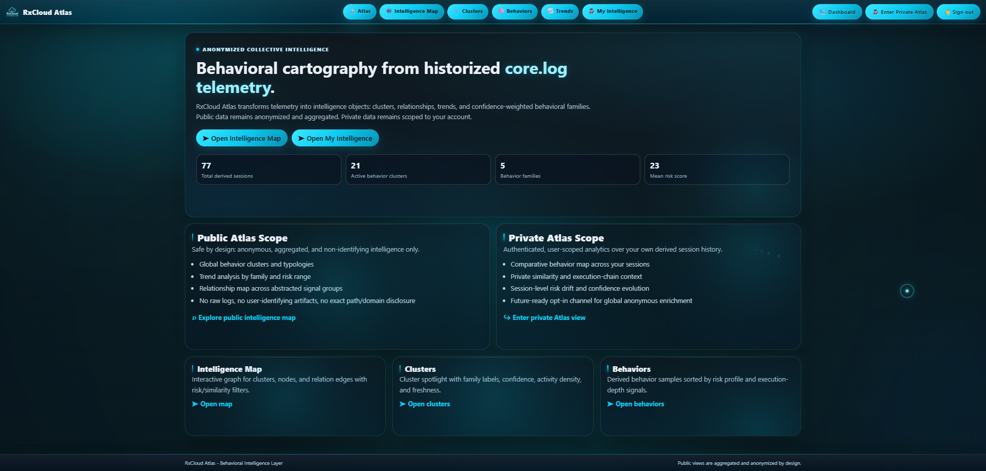
Task: Switch to the Intelligence Map nav tab
Action: click(412, 11)
